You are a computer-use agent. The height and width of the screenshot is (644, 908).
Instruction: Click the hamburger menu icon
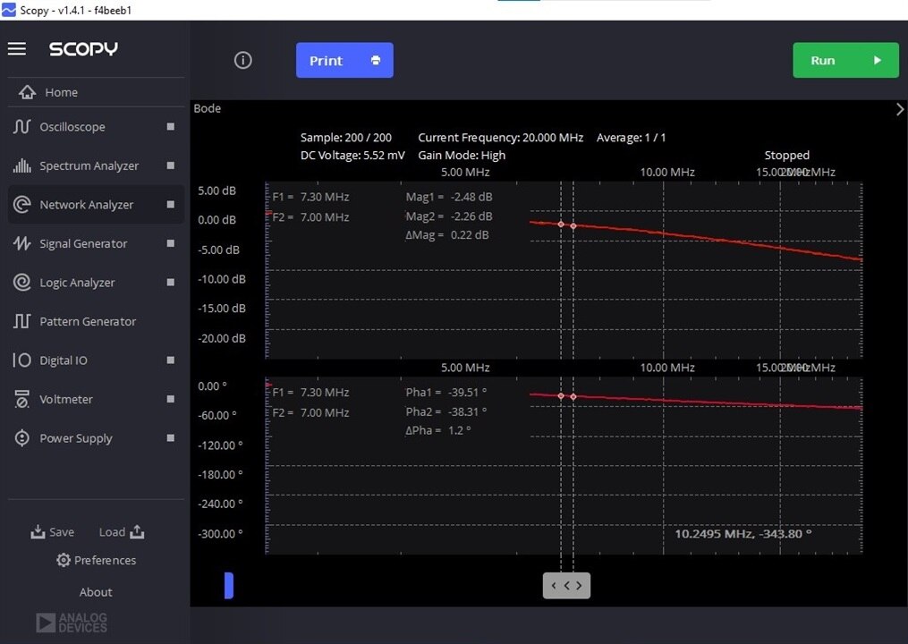17,48
